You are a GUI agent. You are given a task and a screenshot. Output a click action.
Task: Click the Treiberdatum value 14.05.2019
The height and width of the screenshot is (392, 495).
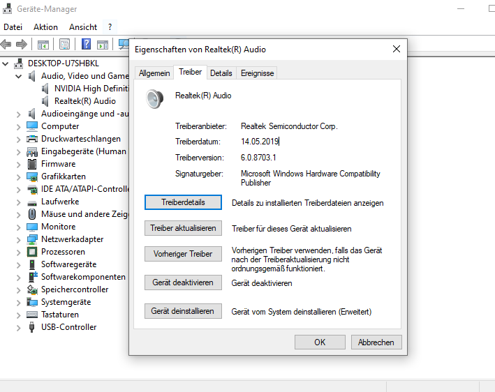point(260,142)
